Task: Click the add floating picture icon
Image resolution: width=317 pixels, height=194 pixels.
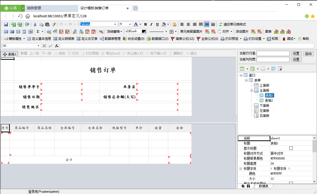Action: click(x=253, y=32)
